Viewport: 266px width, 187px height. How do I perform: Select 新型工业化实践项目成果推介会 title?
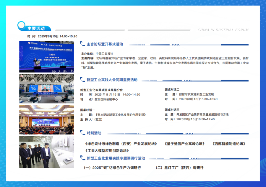click(101, 90)
